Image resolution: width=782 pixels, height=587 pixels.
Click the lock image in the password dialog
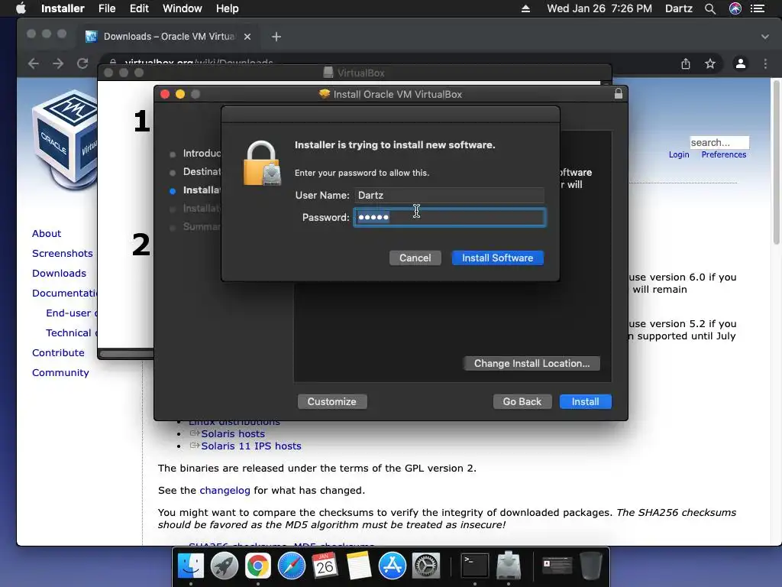tap(262, 164)
